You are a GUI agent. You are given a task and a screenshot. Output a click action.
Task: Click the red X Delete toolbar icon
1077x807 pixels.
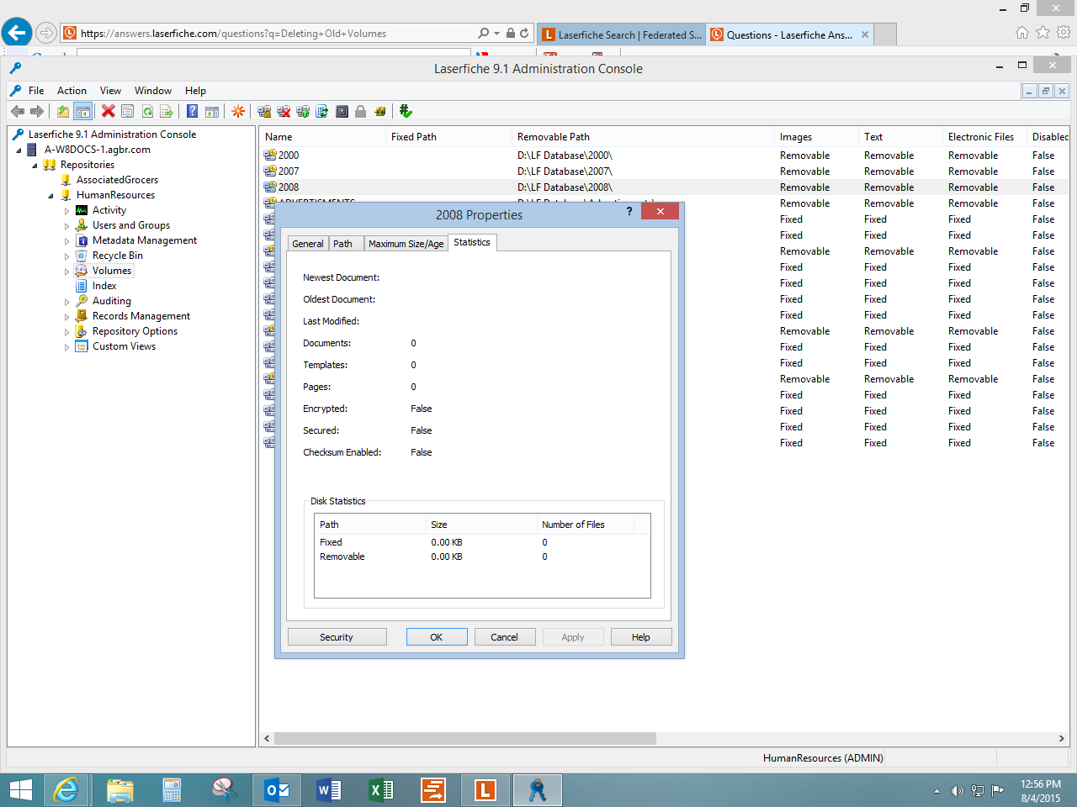coord(108,111)
